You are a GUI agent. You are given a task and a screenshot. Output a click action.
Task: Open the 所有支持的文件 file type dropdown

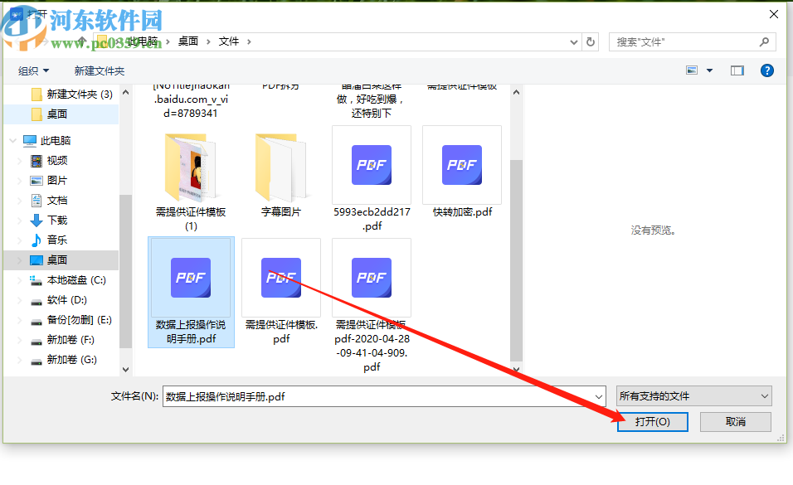pos(693,395)
